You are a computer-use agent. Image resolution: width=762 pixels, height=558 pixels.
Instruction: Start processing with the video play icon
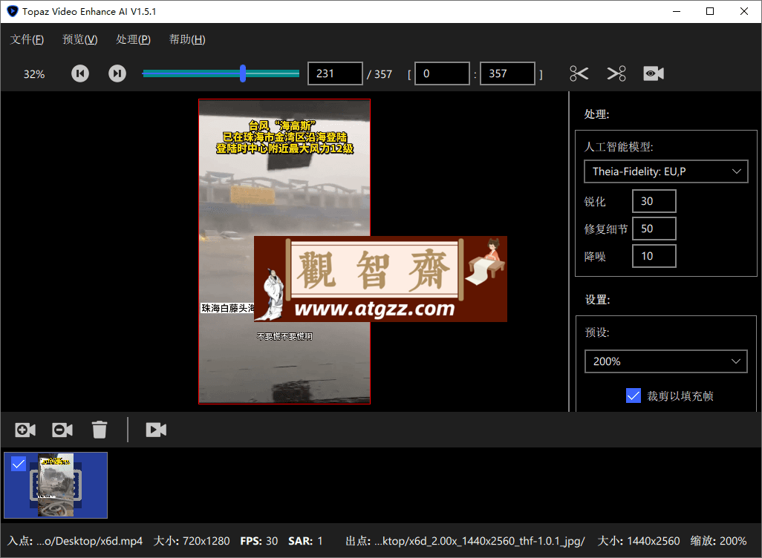pyautogui.click(x=156, y=430)
